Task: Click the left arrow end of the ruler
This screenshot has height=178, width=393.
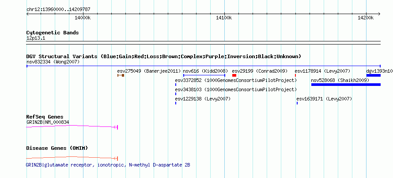Action: pos(27,14)
